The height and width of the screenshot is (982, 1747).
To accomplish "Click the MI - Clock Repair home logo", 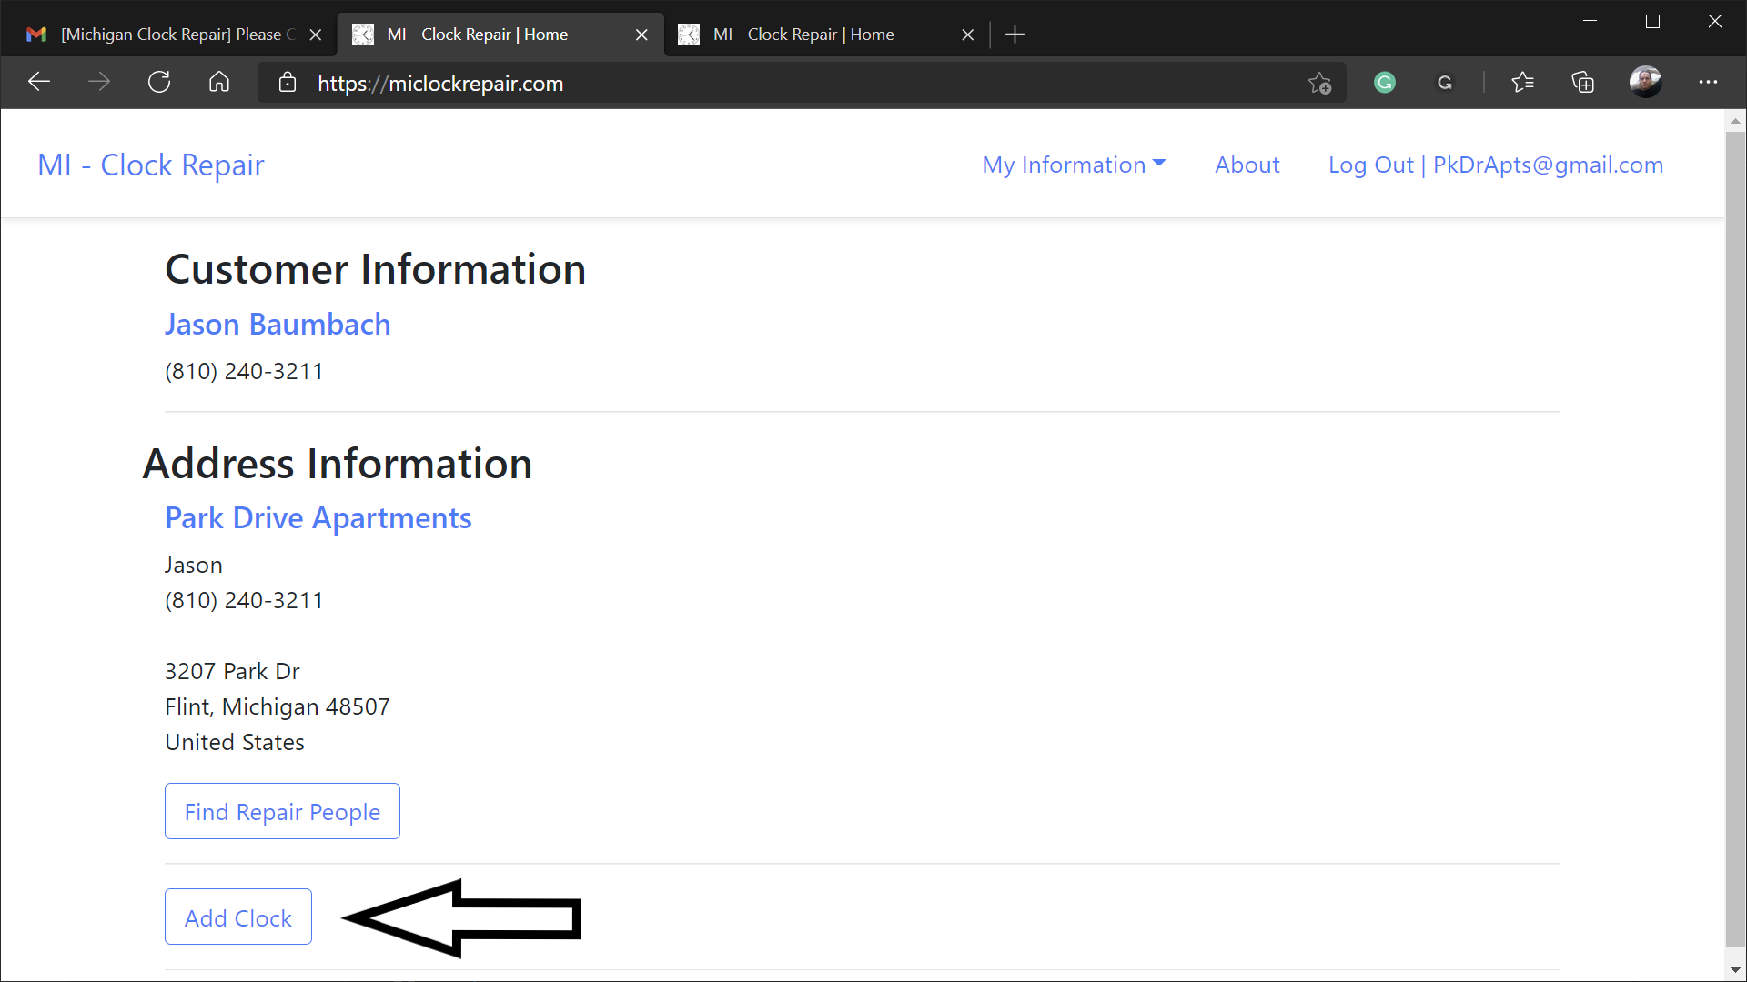I will (150, 165).
